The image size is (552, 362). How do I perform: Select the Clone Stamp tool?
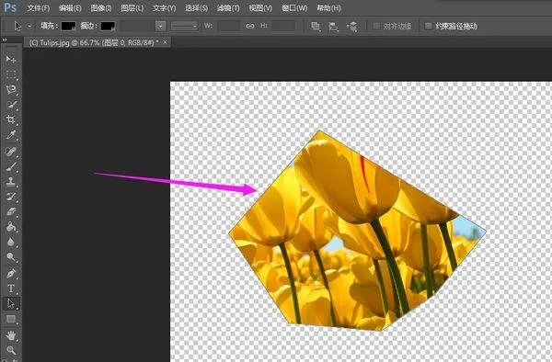[x=11, y=181]
